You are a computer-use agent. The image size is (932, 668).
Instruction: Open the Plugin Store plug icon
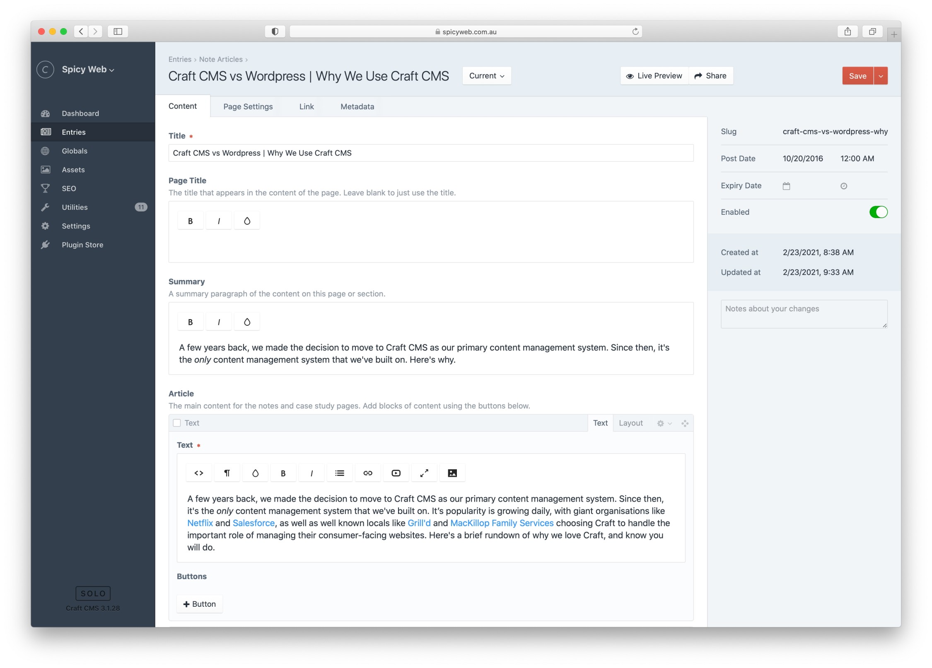tap(46, 245)
